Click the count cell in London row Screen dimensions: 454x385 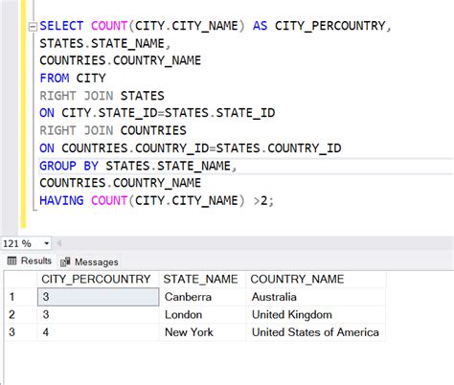98,315
